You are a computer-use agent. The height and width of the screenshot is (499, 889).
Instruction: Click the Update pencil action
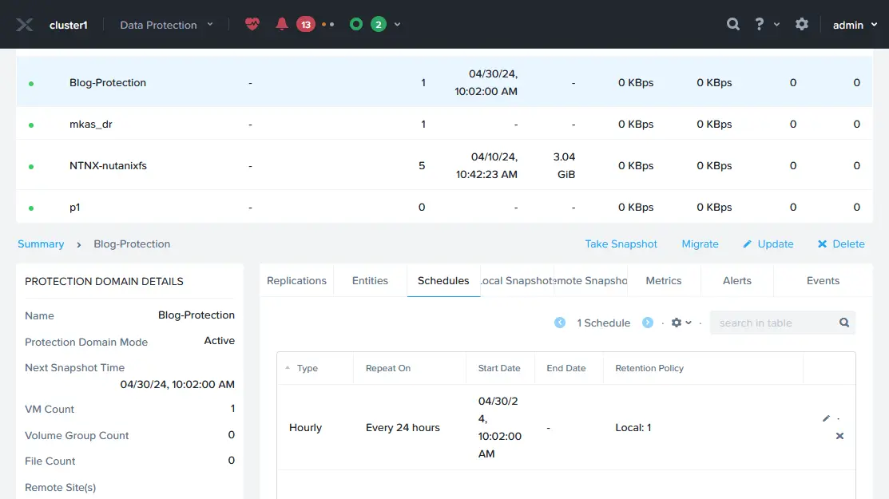[x=768, y=244]
